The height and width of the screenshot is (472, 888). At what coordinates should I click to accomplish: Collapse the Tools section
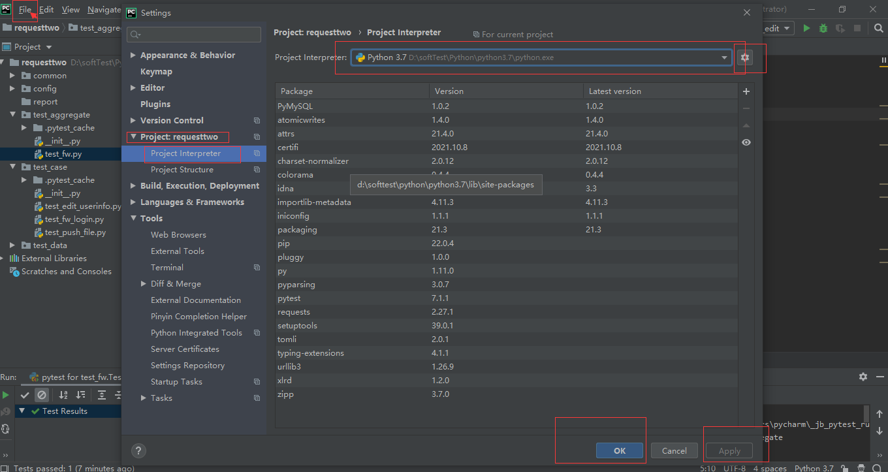(133, 219)
